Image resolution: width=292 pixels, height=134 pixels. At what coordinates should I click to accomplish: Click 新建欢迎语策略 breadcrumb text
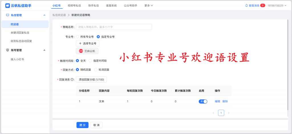tap(81, 15)
